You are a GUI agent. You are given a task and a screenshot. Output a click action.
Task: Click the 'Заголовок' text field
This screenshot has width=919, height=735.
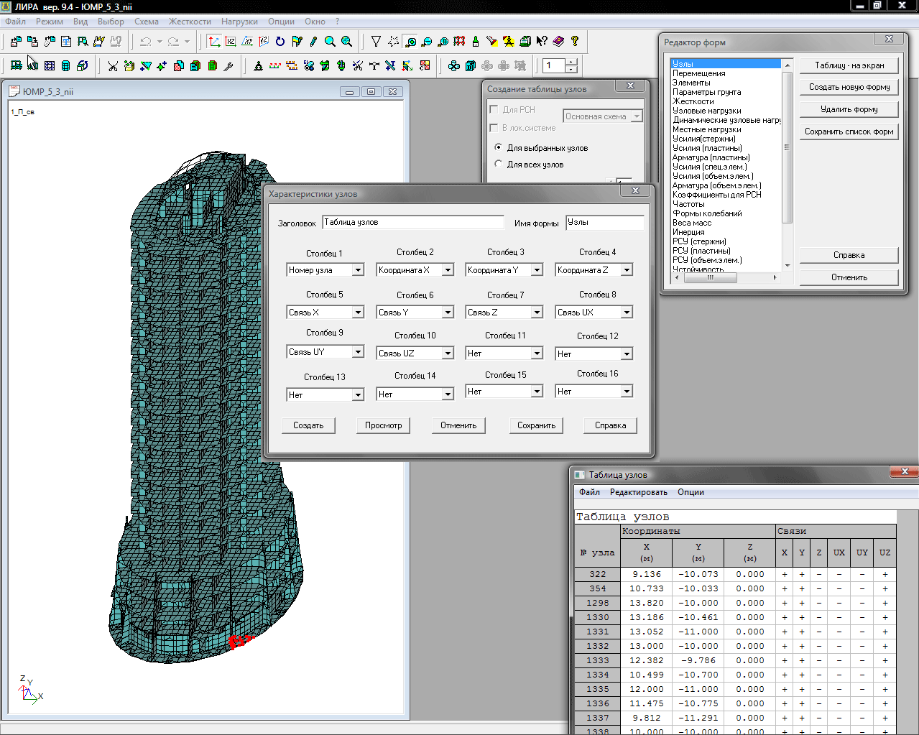(x=412, y=223)
